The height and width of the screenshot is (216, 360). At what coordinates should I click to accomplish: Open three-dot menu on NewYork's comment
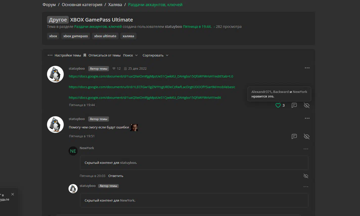pyautogui.click(x=306, y=149)
